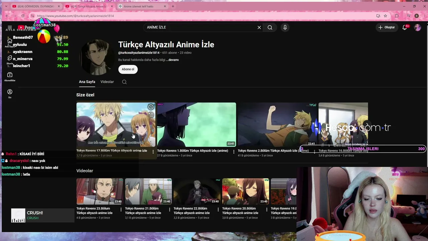The image size is (428, 241).
Task: Close the GÖRMEDEN, DUYMADAN tab
Action: pos(59,6)
